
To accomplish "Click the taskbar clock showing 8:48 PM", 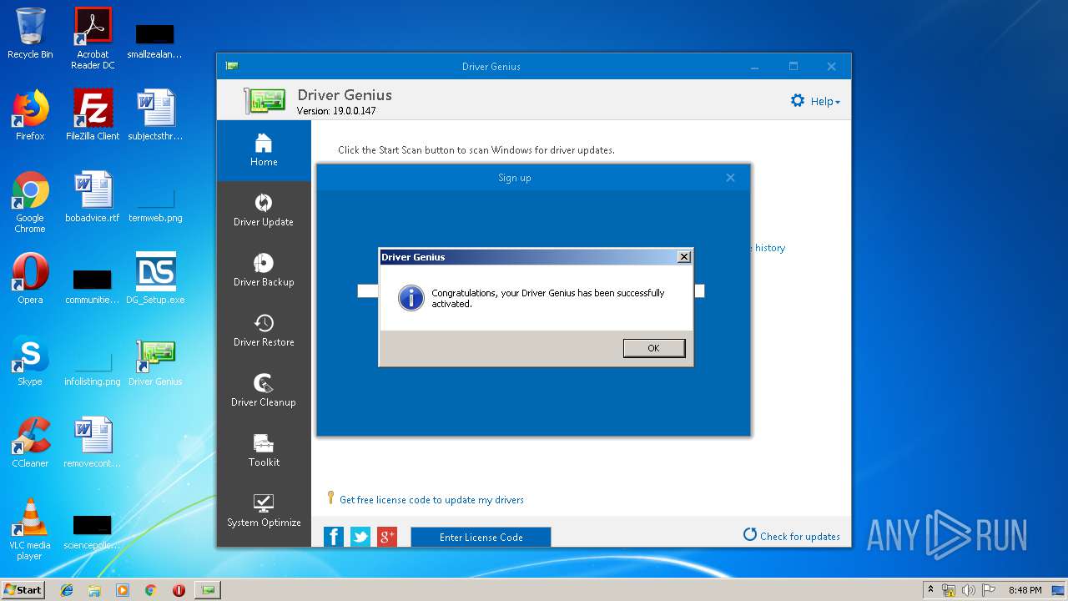I will (1025, 590).
